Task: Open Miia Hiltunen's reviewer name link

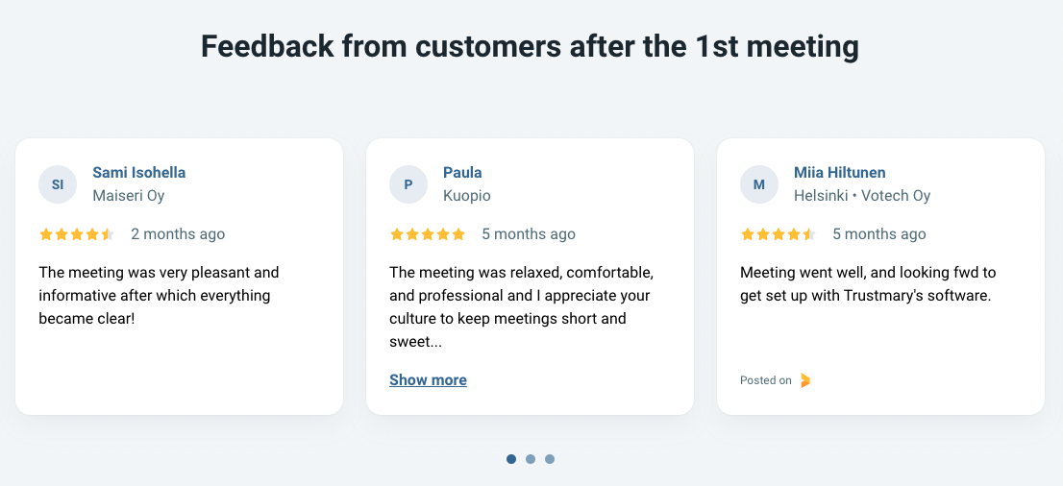Action: tap(840, 173)
